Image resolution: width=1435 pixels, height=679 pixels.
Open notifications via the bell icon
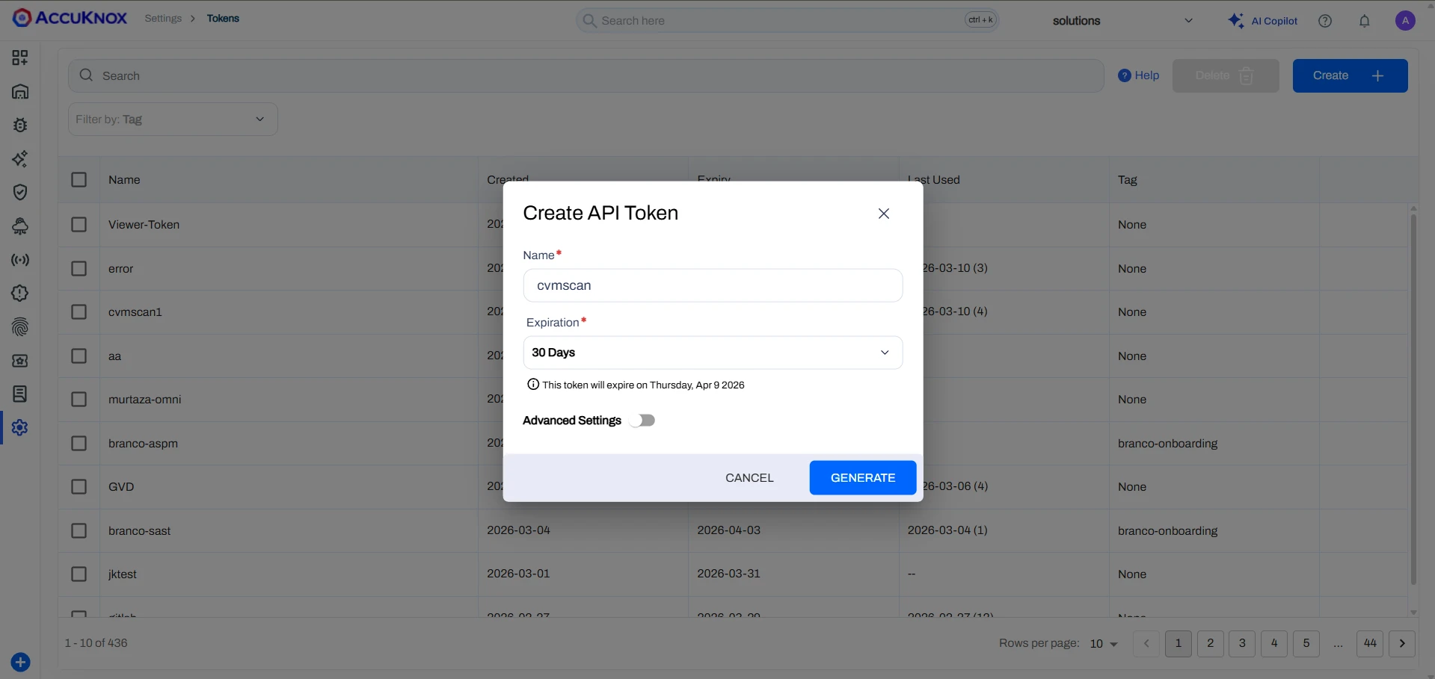tap(1363, 20)
